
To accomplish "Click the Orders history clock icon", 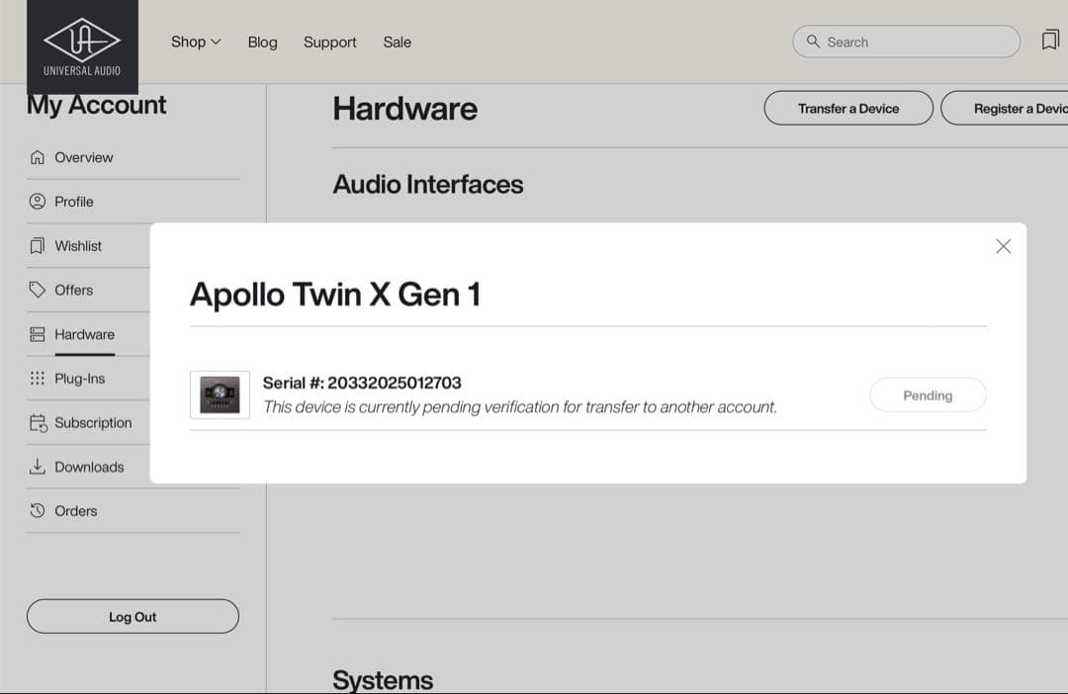I will tap(38, 510).
